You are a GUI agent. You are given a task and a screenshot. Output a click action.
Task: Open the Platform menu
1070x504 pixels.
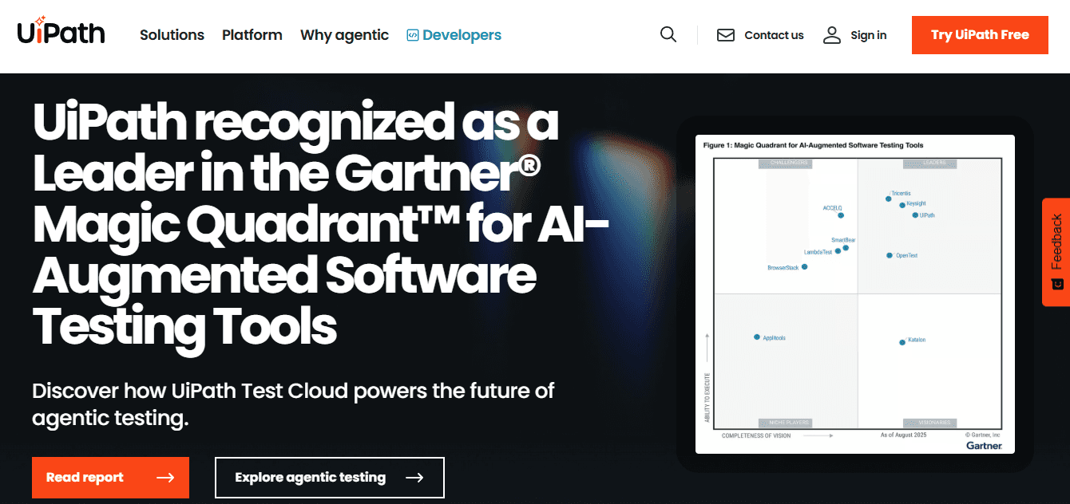(x=252, y=35)
